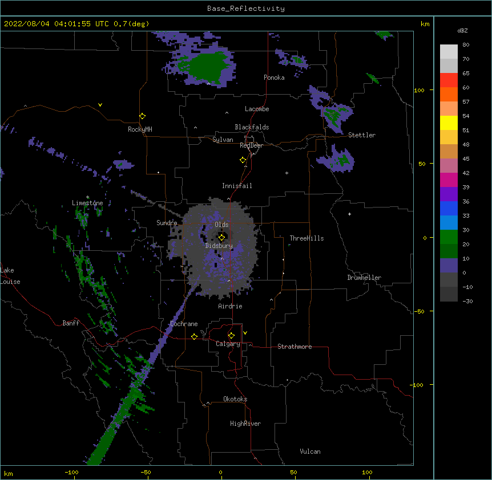Select the blue 36 dBZ color swatch
This screenshot has width=492, height=480.
pyautogui.click(x=449, y=208)
